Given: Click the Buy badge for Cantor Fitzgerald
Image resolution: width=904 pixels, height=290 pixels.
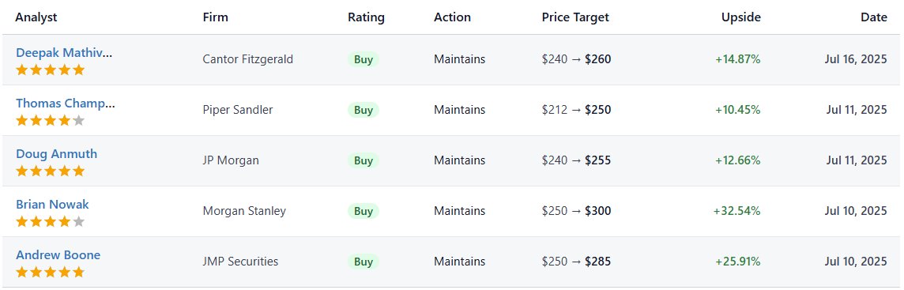Looking at the screenshot, I should tap(363, 59).
